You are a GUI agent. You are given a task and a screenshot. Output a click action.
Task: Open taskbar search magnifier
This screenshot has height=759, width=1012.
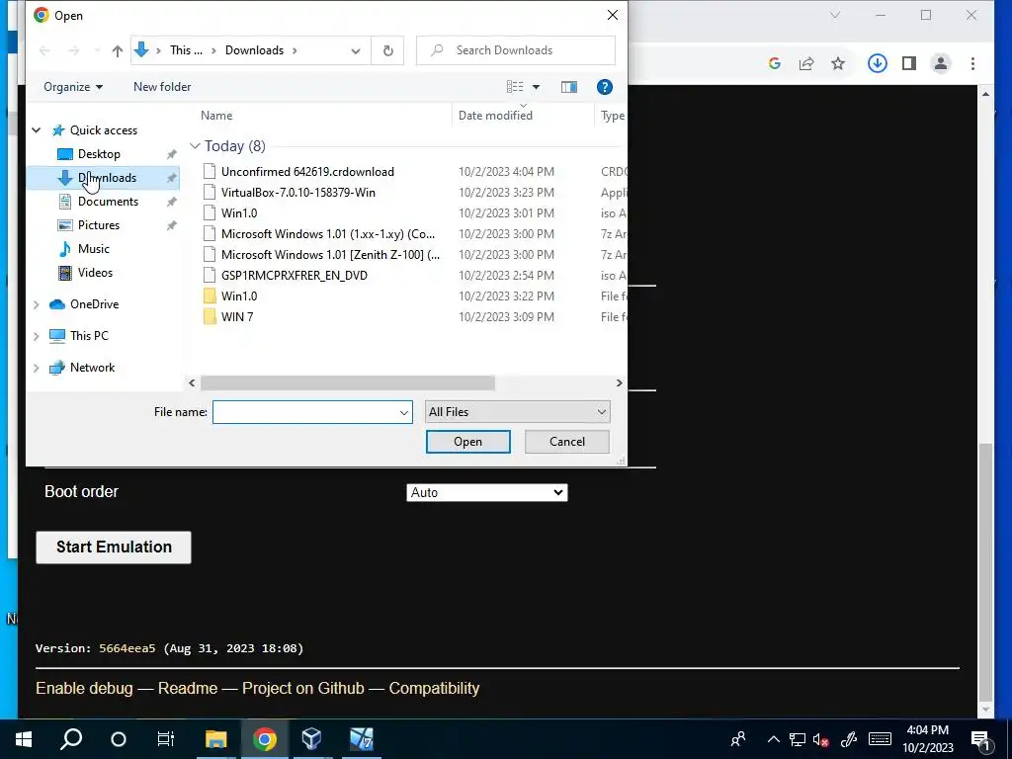[71, 739]
